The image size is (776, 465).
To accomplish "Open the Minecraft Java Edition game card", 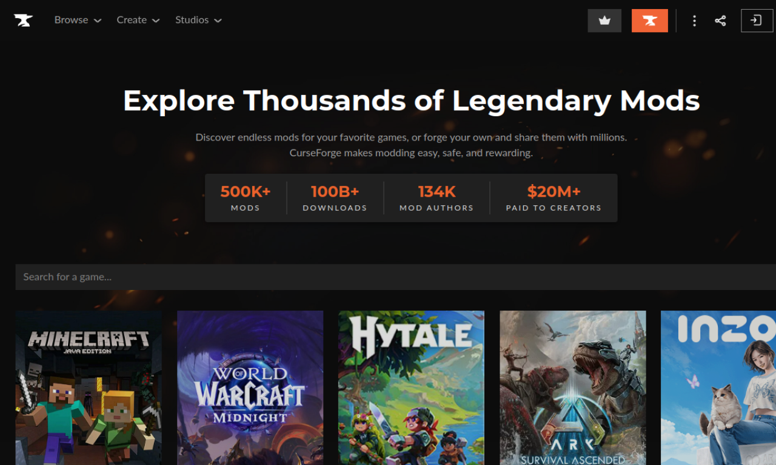I will 89,387.
